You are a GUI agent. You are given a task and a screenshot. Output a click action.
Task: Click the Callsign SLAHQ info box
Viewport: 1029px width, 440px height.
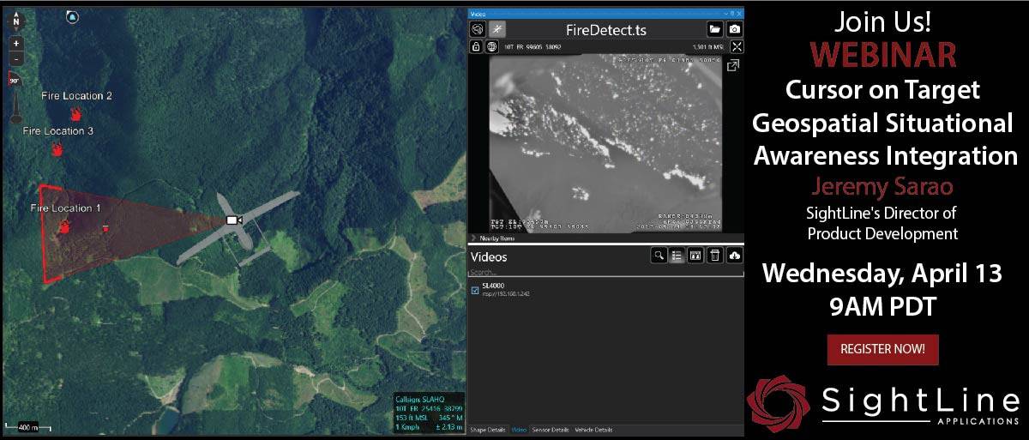tap(428, 412)
